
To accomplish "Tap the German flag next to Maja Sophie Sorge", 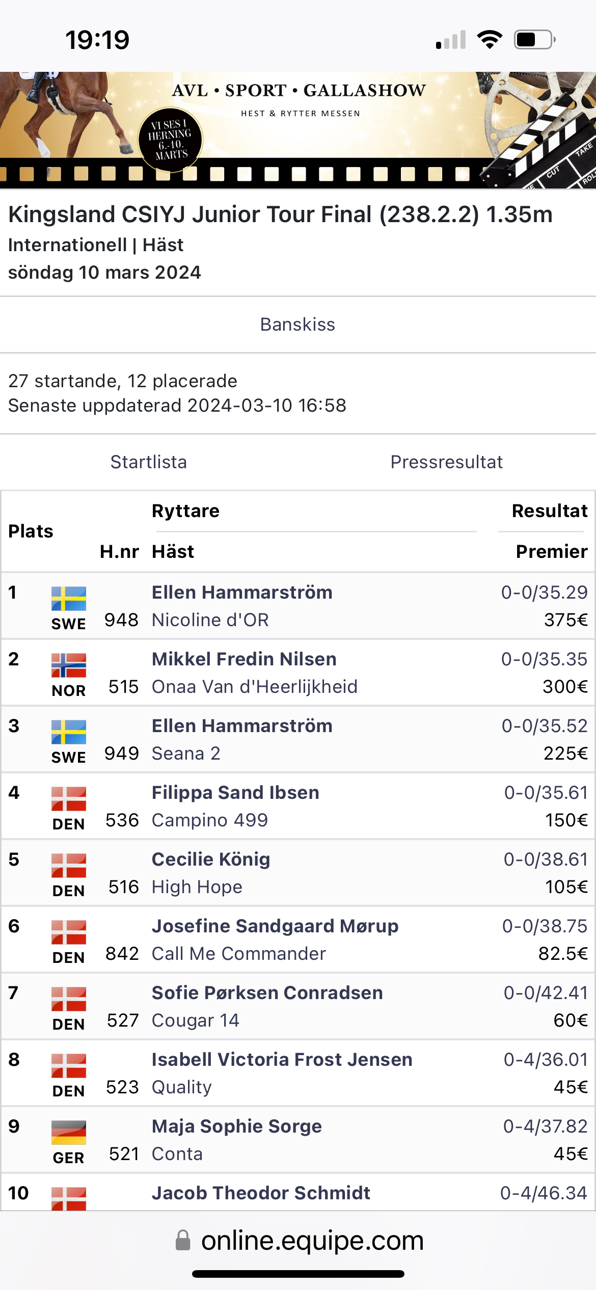I will tap(69, 1133).
